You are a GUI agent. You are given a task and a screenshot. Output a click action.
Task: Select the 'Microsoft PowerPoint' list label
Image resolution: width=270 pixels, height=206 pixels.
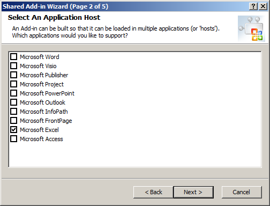[x=47, y=93]
